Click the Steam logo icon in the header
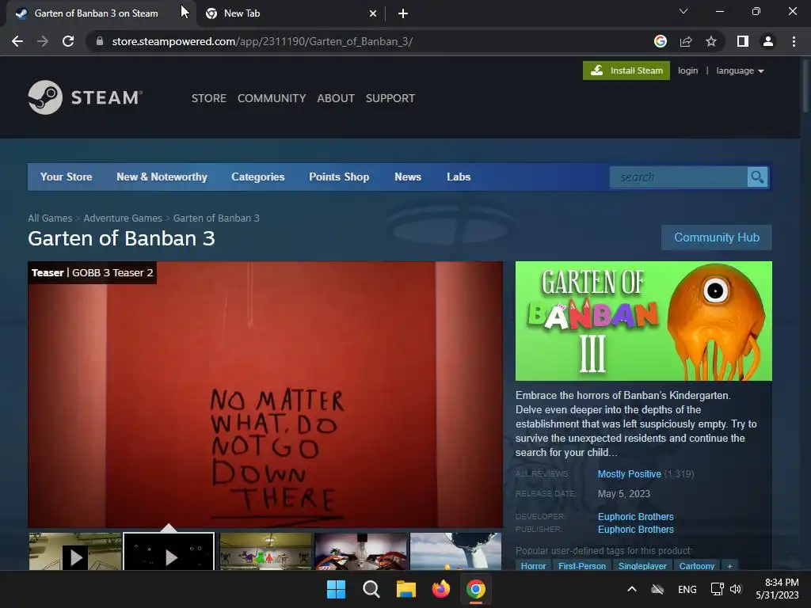811x608 pixels. pyautogui.click(x=45, y=97)
